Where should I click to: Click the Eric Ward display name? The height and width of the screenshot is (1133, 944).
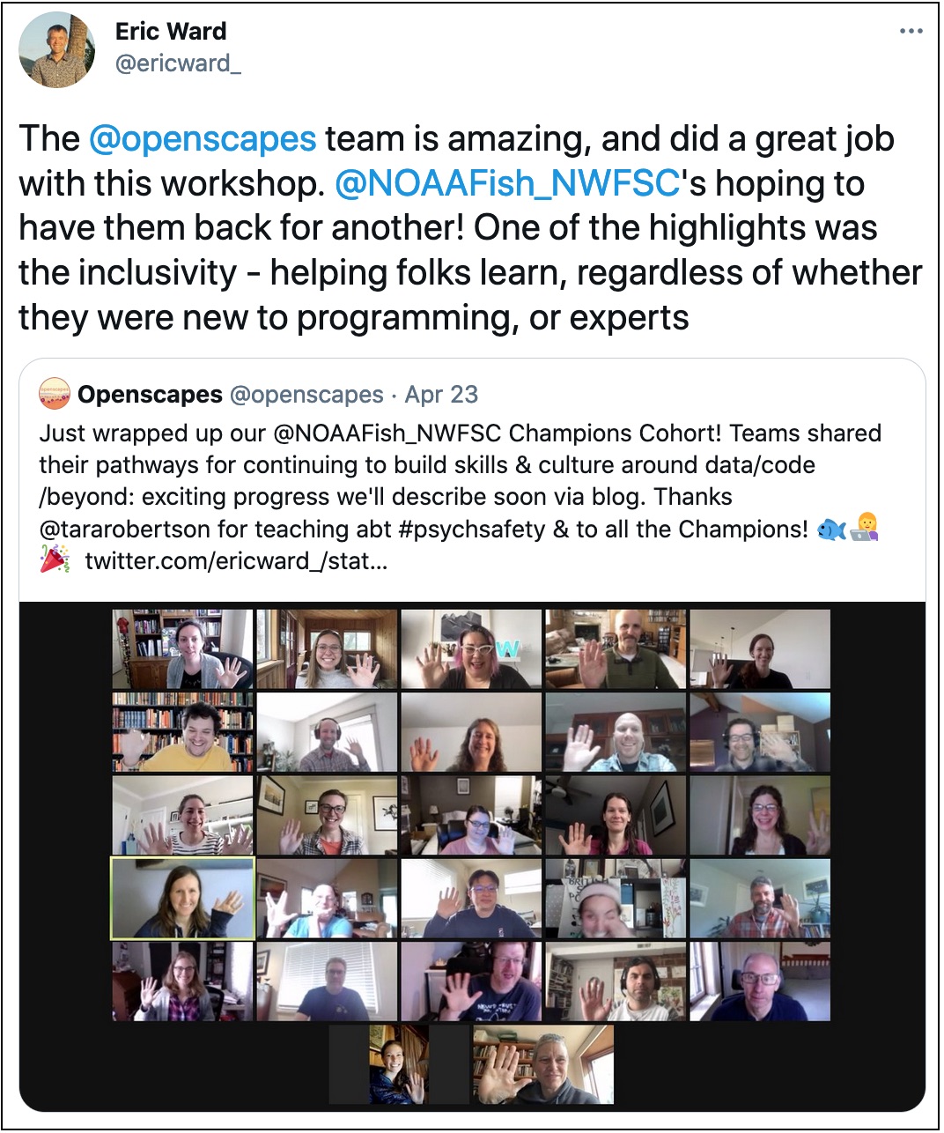pyautogui.click(x=171, y=32)
